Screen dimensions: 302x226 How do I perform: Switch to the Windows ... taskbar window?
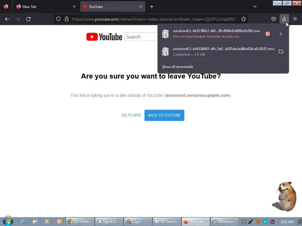pyautogui.click(x=225, y=222)
